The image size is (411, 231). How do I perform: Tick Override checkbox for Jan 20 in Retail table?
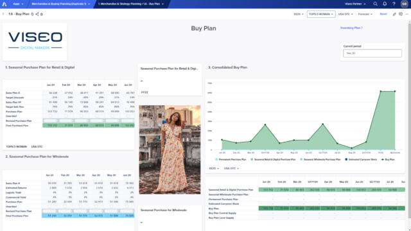coord(51,116)
